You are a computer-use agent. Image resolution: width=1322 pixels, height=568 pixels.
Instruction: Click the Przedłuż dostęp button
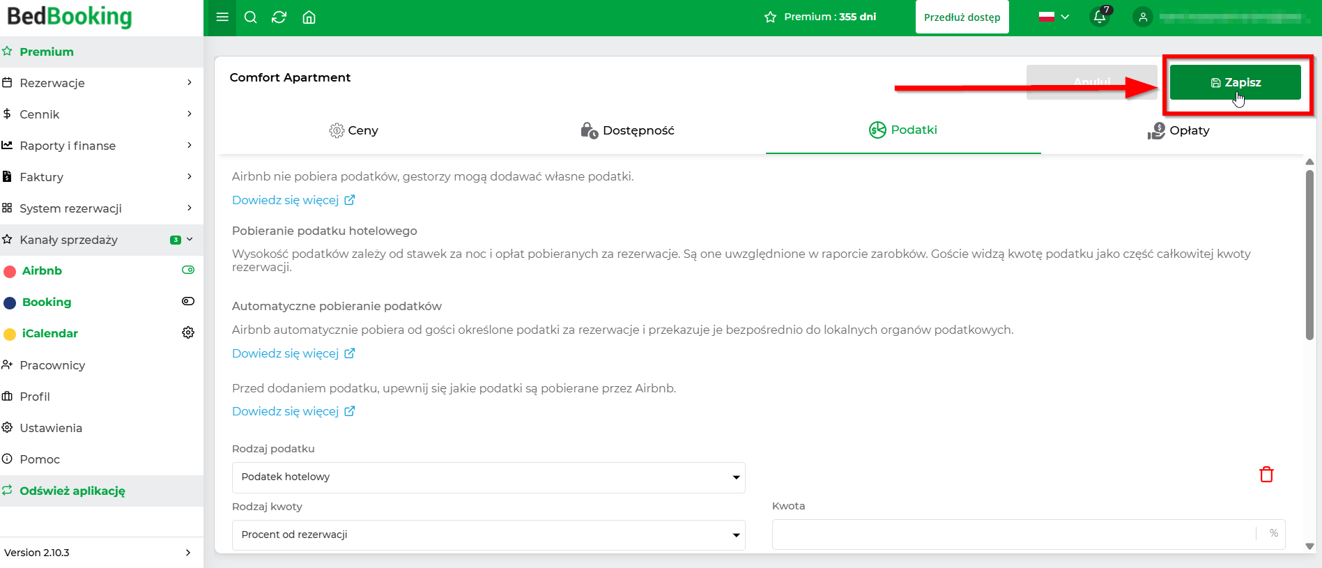(x=962, y=17)
